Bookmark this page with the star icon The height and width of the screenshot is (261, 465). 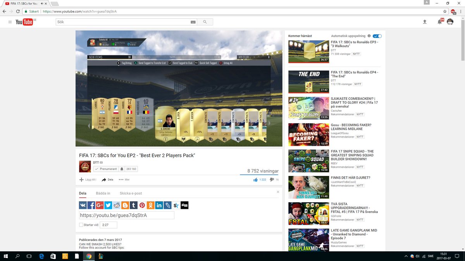point(445,11)
